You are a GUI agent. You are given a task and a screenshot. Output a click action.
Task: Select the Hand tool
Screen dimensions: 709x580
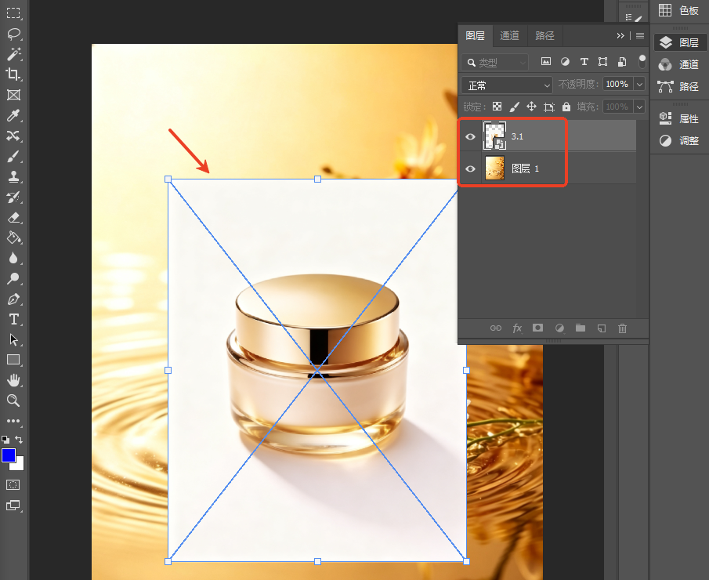(x=13, y=380)
